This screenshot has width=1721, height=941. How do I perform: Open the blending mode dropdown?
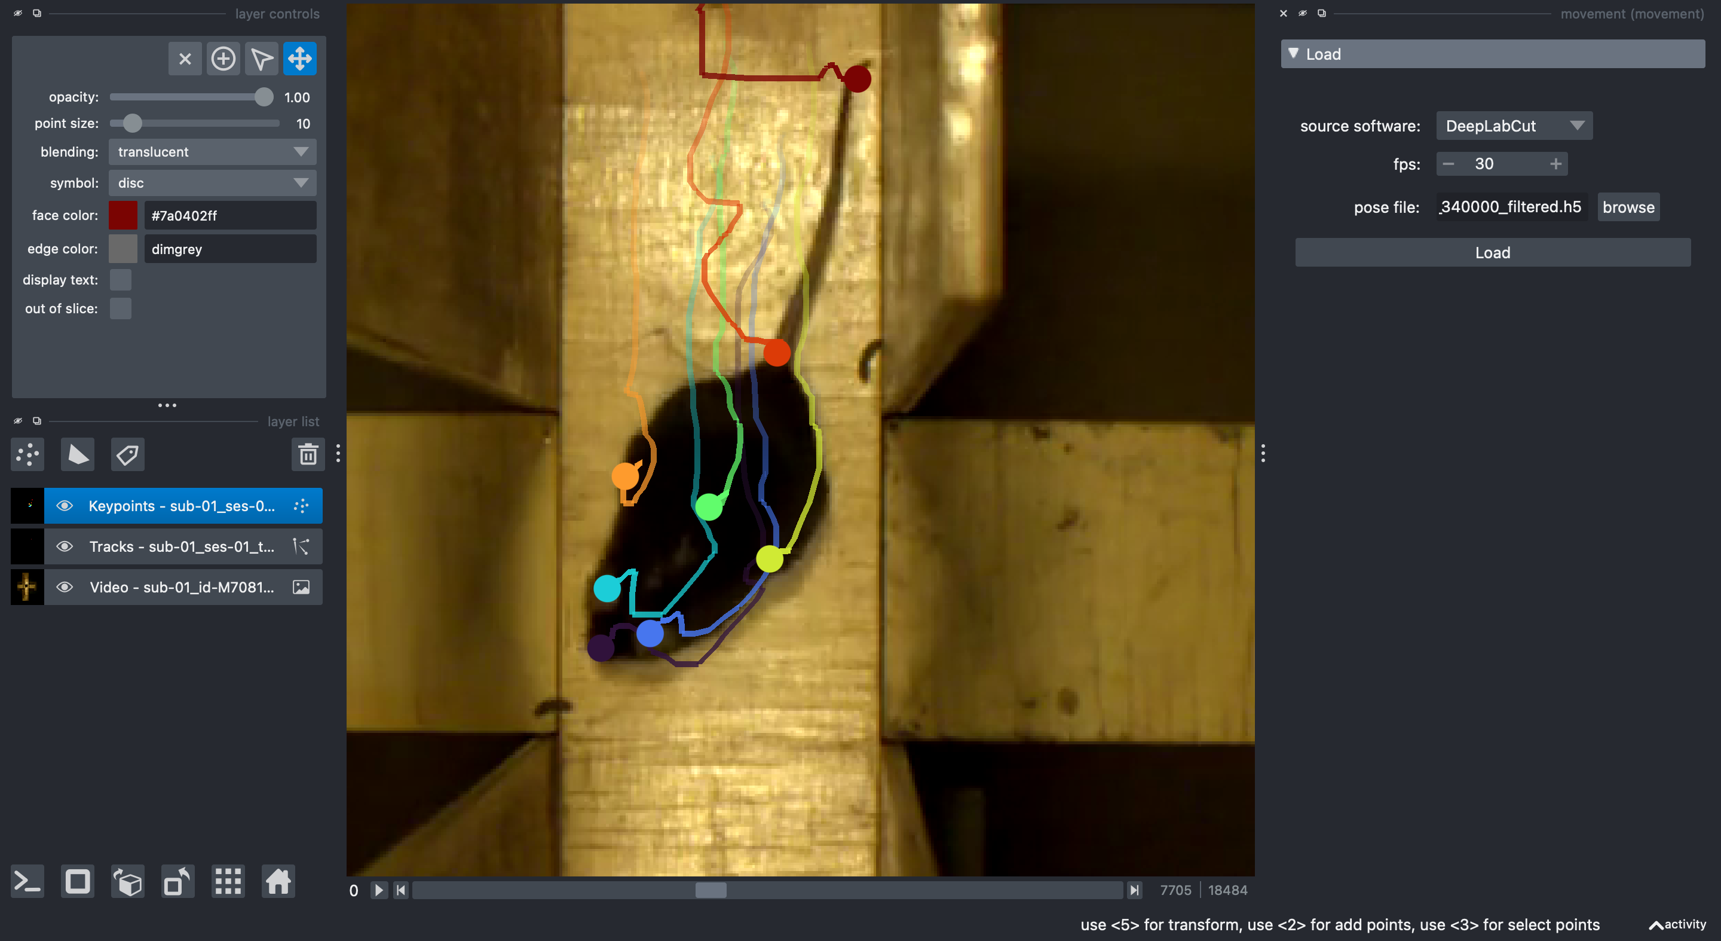212,152
